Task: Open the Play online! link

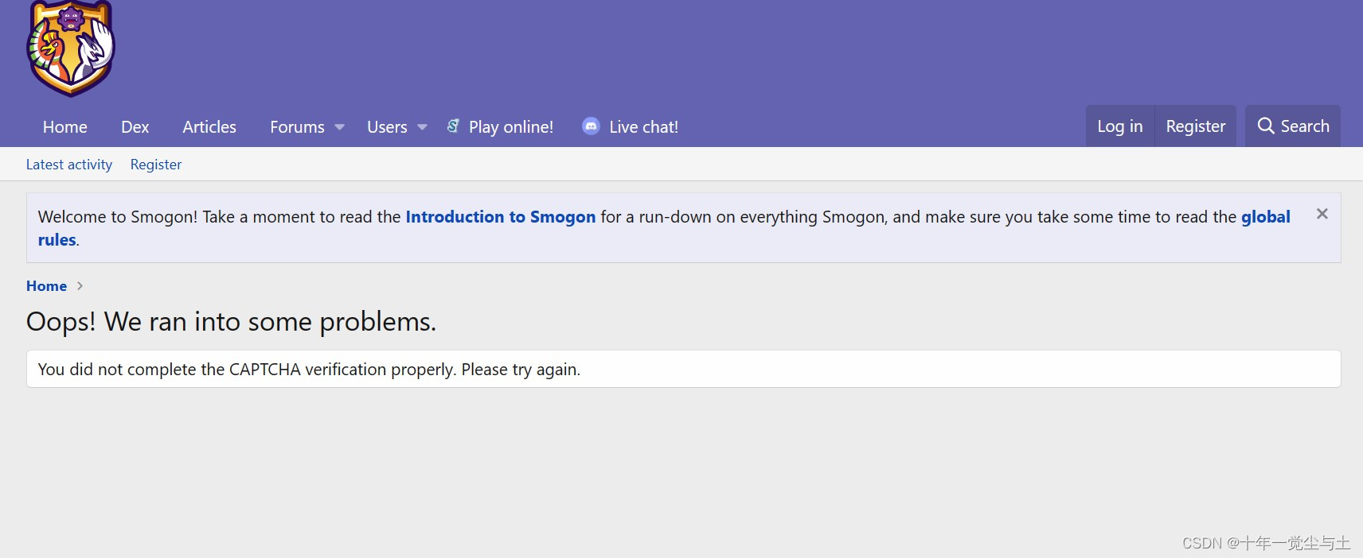Action: coord(511,127)
